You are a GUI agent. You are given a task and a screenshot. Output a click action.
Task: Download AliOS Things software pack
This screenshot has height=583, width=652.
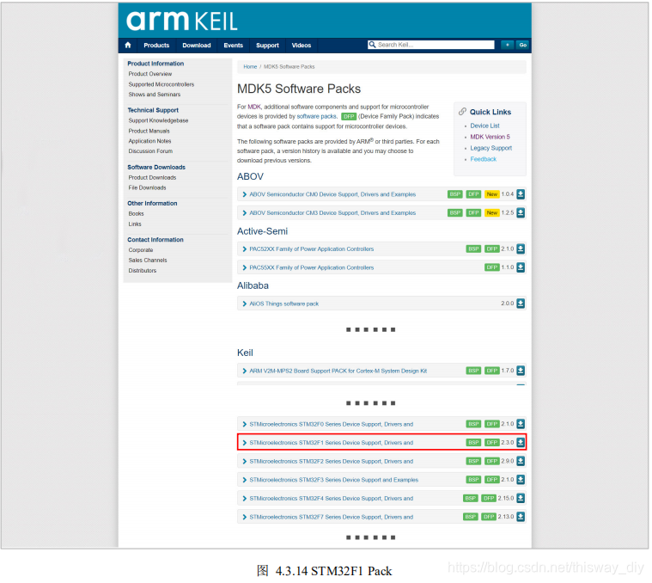tap(521, 304)
